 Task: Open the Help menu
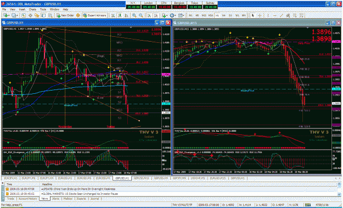tap(65, 9)
